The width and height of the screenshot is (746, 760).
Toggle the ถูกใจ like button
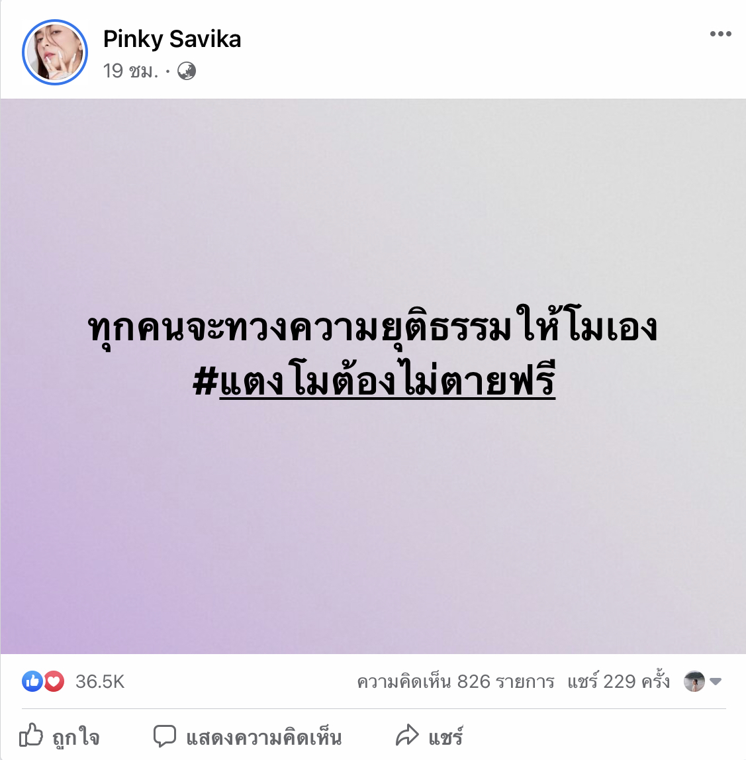point(60,736)
